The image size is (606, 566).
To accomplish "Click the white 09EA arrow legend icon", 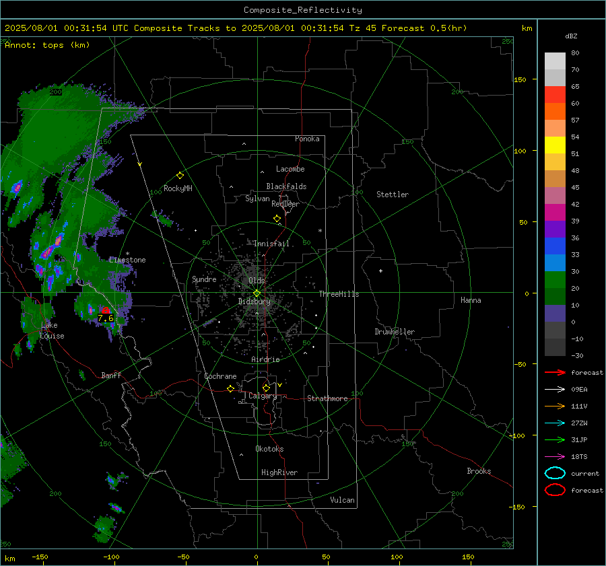I will tap(555, 390).
